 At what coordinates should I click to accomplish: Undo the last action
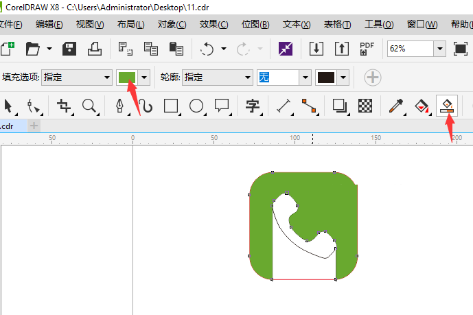[x=207, y=49]
